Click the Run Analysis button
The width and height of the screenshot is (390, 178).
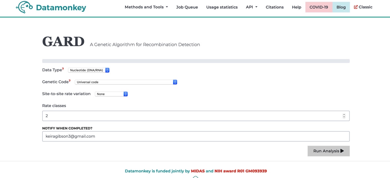tap(328, 151)
